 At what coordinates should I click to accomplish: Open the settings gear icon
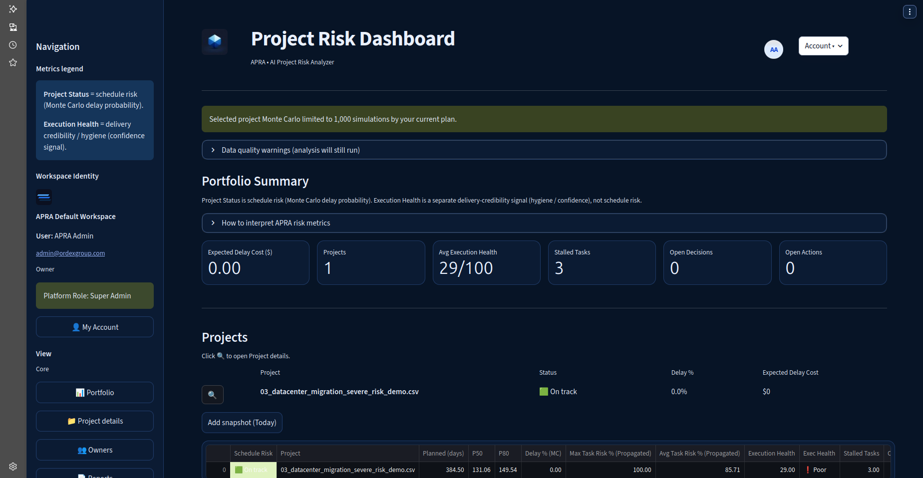pos(13,467)
